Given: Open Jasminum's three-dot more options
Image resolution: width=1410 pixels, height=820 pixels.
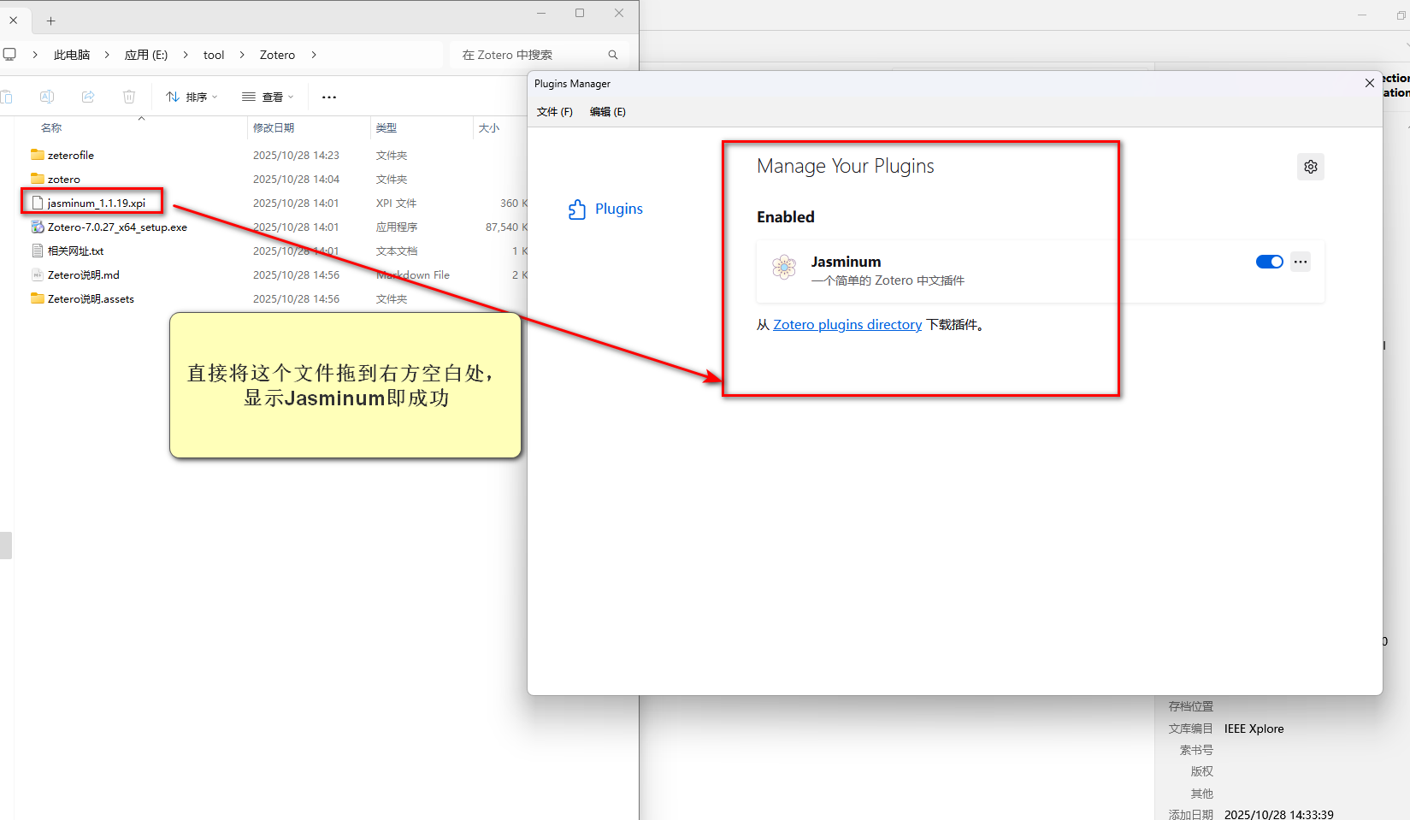Looking at the screenshot, I should (x=1301, y=262).
